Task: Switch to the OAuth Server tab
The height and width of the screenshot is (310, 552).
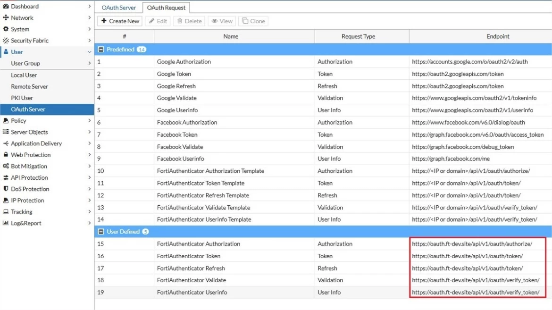Action: click(118, 8)
